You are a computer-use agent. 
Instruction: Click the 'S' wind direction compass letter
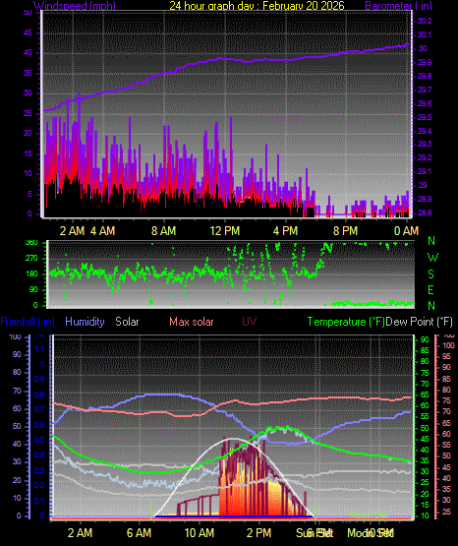coord(431,274)
